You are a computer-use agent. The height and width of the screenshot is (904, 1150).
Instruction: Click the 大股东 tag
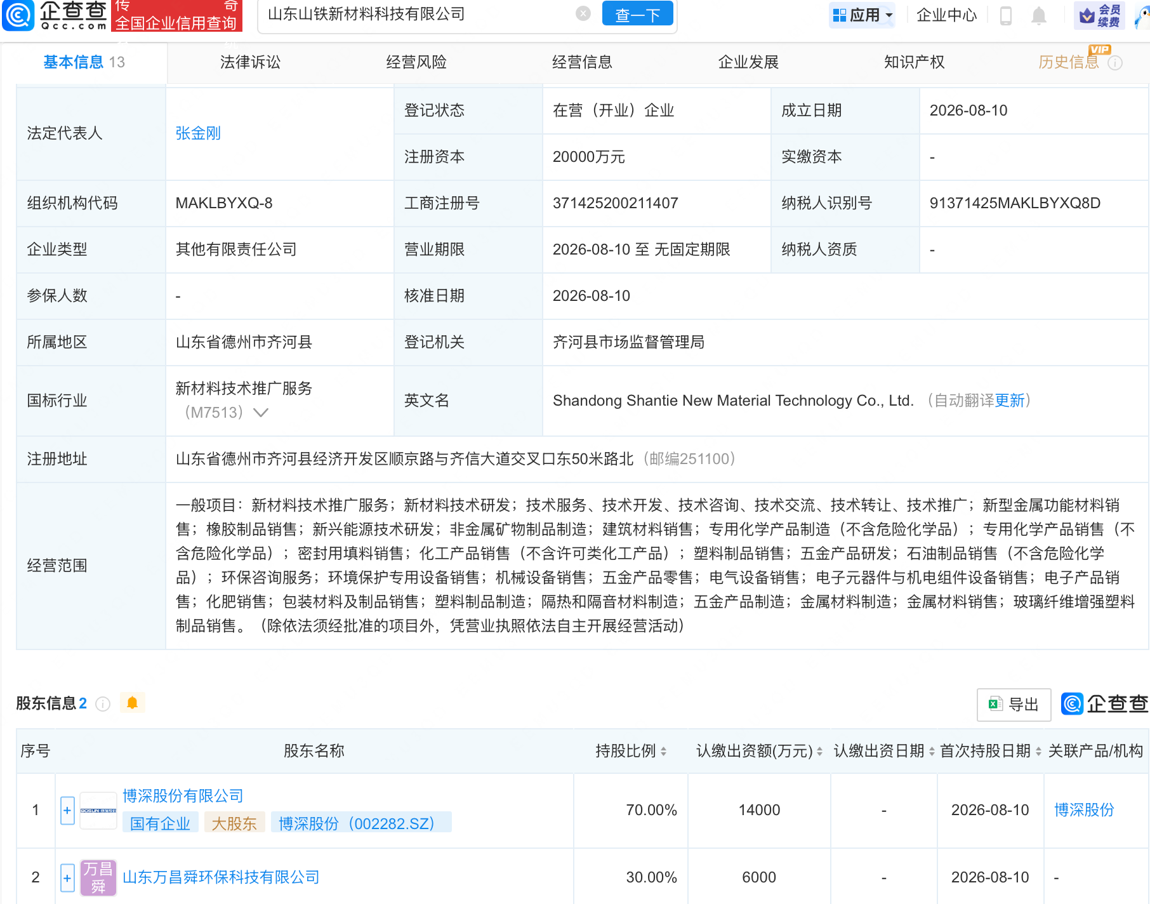[x=234, y=823]
